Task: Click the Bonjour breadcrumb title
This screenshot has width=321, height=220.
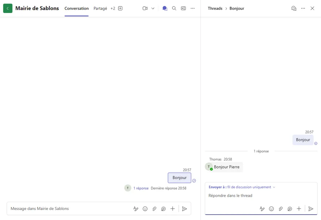Action: pos(237,9)
